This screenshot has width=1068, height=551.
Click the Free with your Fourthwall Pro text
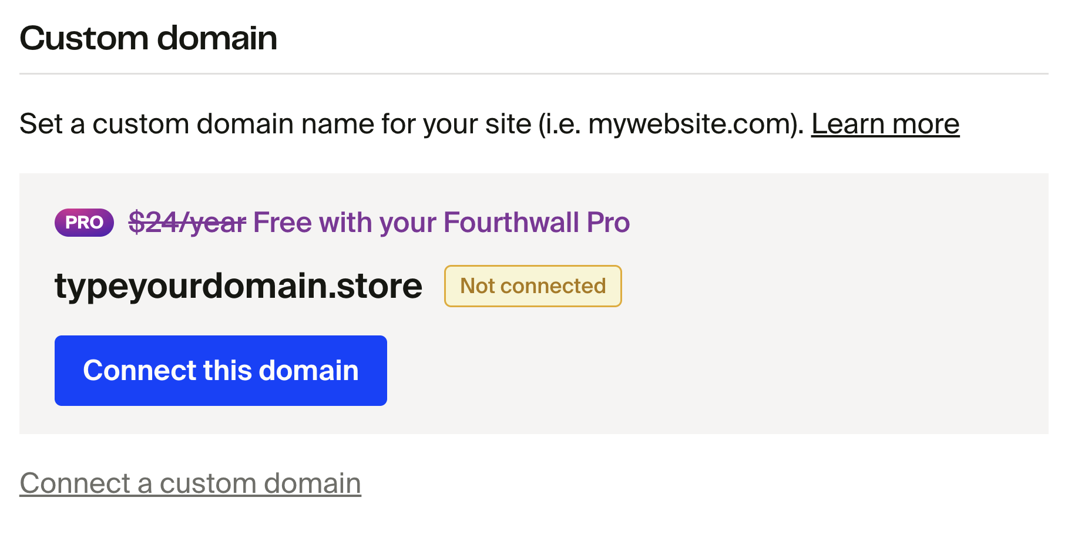tap(441, 223)
